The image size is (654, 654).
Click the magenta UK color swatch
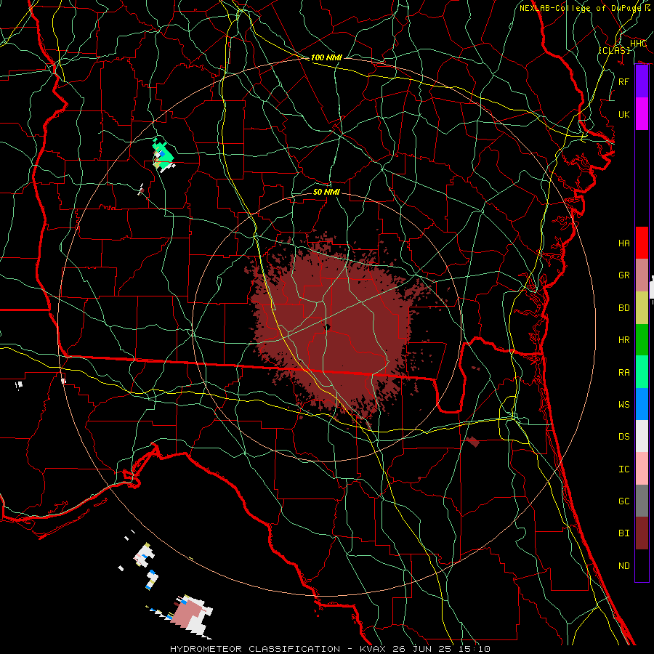pyautogui.click(x=642, y=114)
